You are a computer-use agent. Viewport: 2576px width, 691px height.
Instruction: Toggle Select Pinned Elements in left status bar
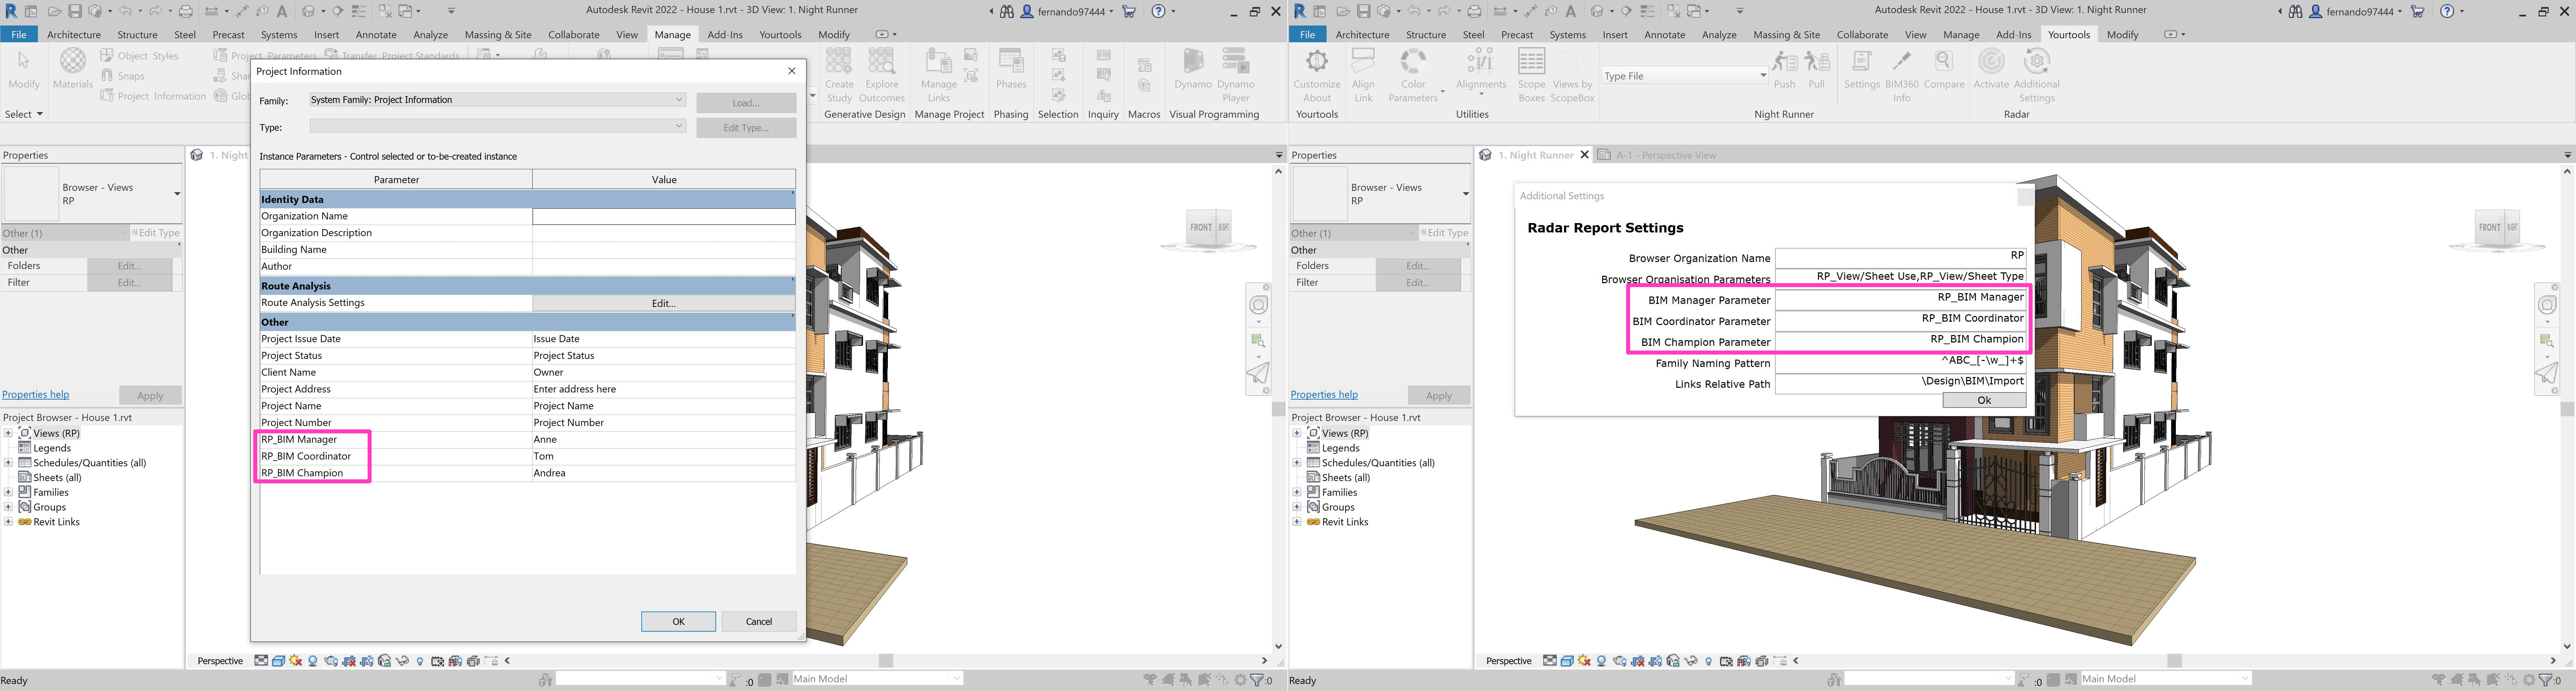point(1186,680)
